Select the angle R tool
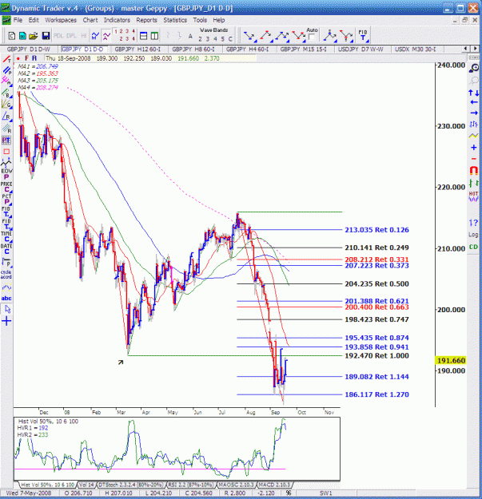The width and height of the screenshot is (482, 499). (x=6, y=117)
